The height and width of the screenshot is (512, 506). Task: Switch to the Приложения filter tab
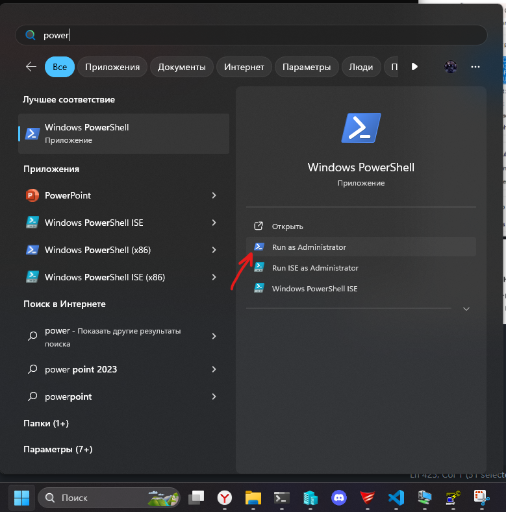(112, 67)
